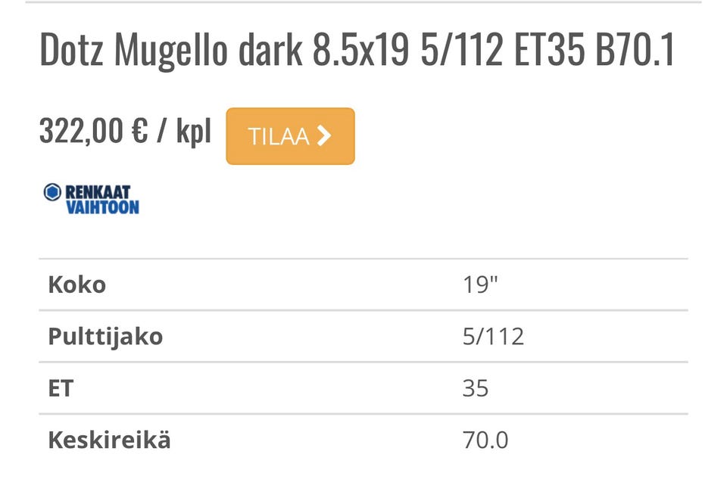Screen dimensions: 727x482
Task: Click the kpl unit label beside price
Action: pyautogui.click(x=193, y=132)
